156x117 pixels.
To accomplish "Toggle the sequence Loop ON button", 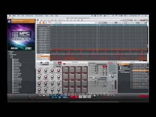I will [105, 67].
